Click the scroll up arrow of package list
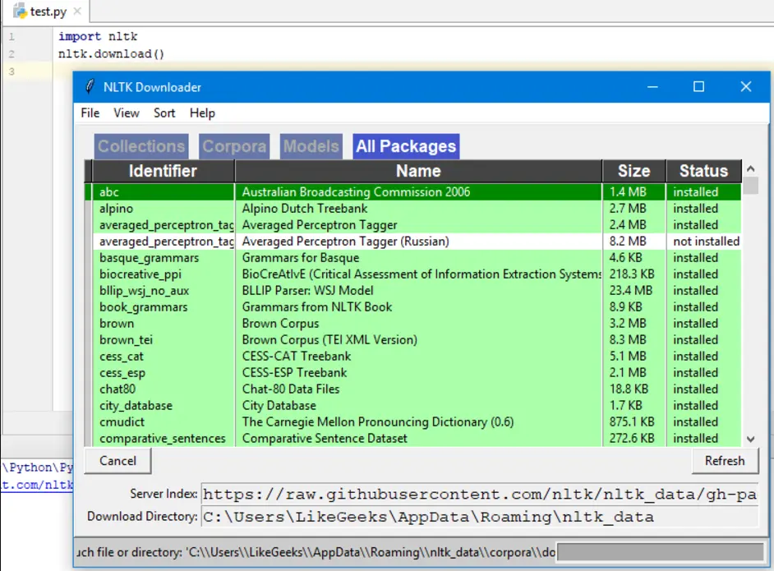The image size is (774, 571). tap(751, 168)
